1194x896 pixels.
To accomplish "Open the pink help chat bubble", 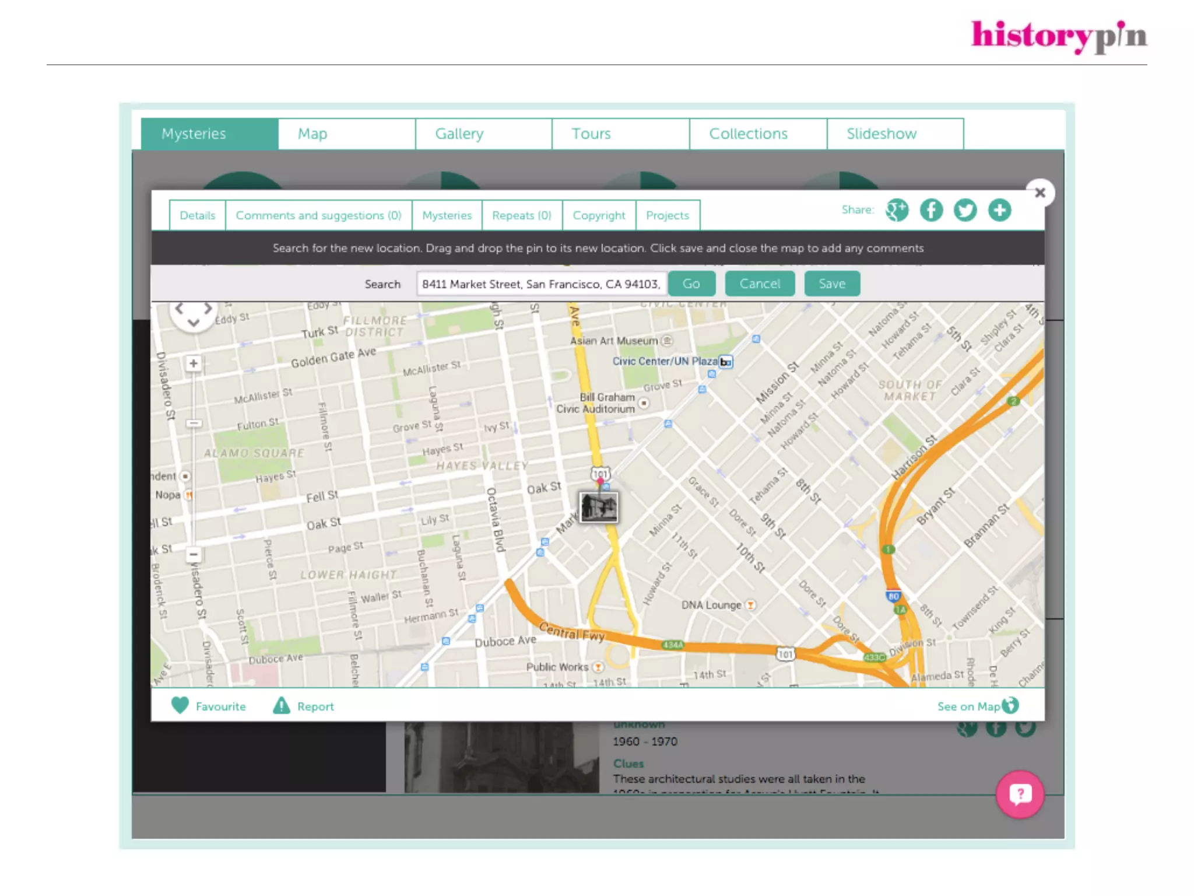I will 1020,794.
